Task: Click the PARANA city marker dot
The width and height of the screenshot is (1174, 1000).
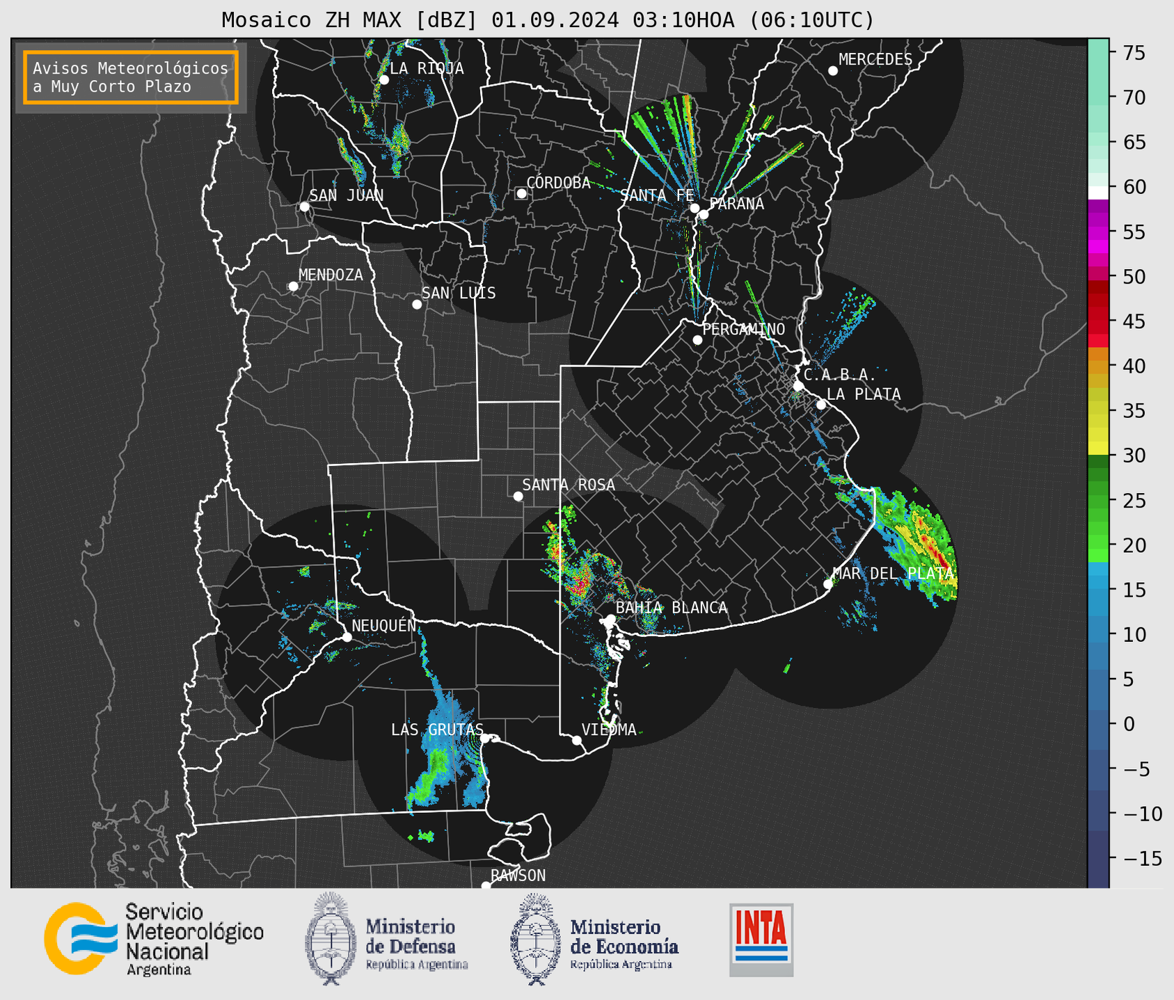Action: point(704,214)
